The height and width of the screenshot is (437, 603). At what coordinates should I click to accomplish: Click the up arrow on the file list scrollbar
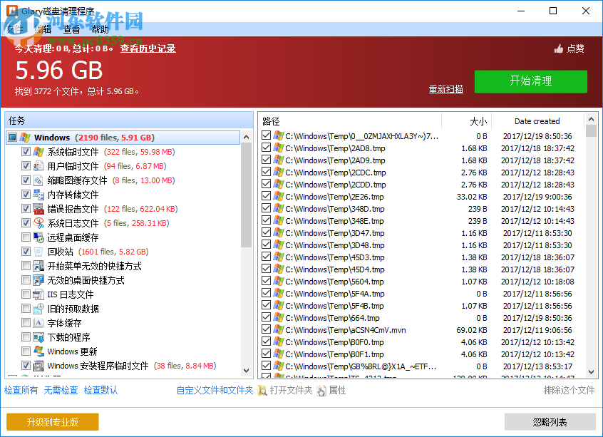point(590,120)
